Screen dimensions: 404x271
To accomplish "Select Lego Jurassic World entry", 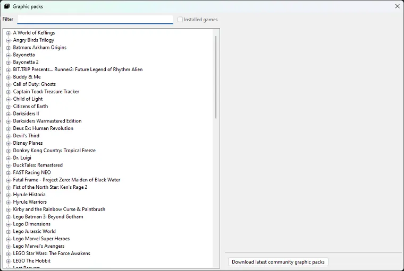I will [34, 231].
